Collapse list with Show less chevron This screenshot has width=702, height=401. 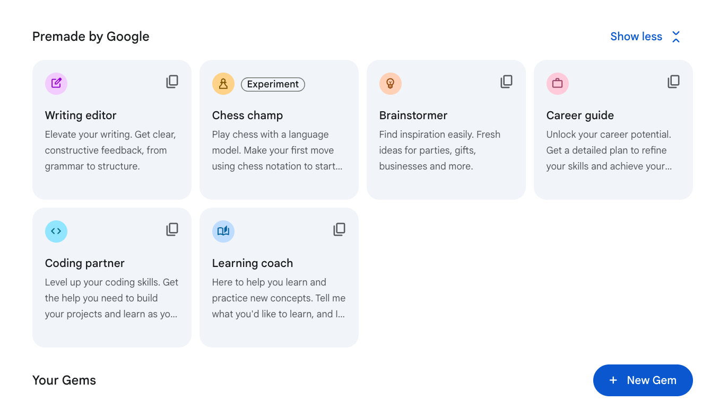(675, 37)
